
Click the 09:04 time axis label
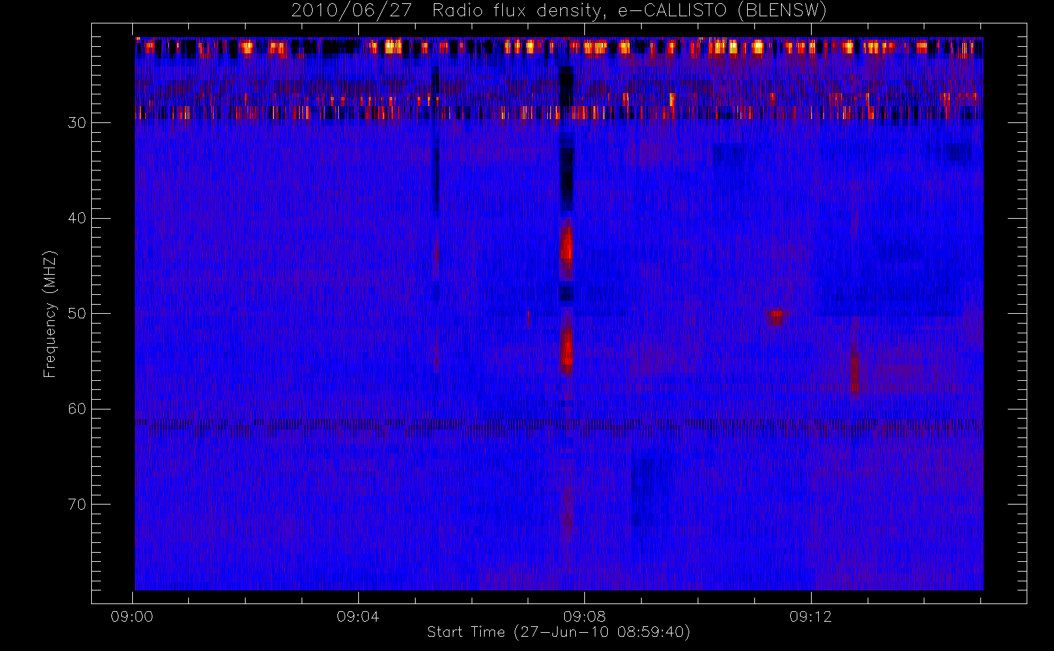[358, 616]
